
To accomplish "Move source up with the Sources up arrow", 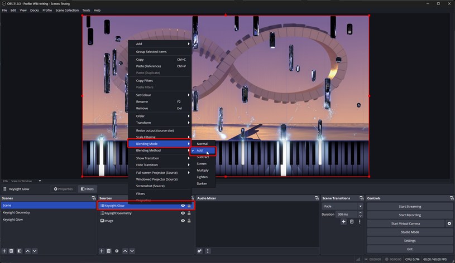I will pos(125,251).
